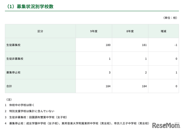Select note 3 about 田園調布雙葉中学校
The image size is (184, 132).
[36, 117]
